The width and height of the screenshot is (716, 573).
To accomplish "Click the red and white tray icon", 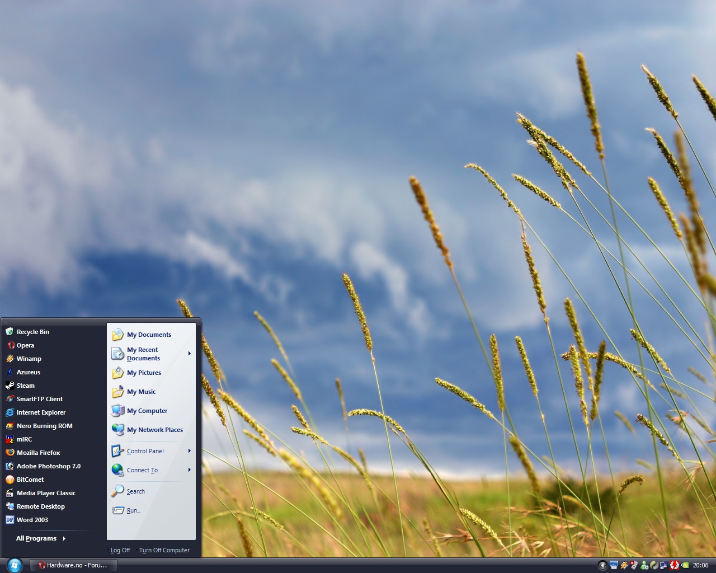I will pyautogui.click(x=675, y=565).
